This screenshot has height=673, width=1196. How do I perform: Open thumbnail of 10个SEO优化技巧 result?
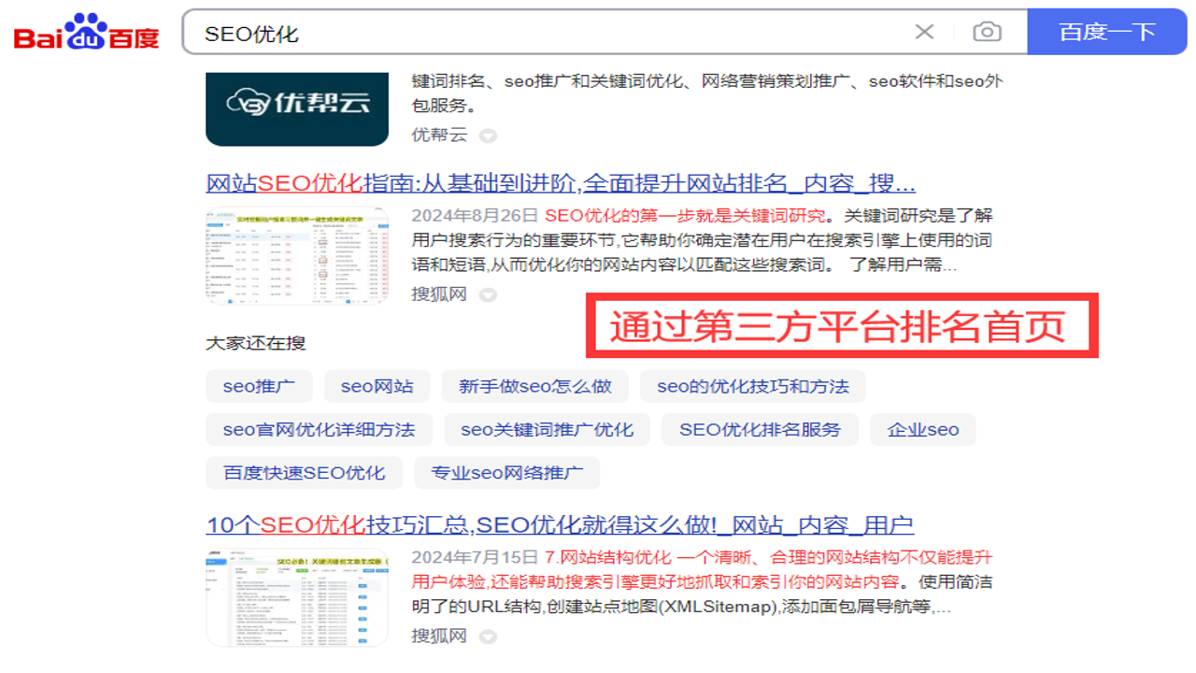pyautogui.click(x=297, y=598)
